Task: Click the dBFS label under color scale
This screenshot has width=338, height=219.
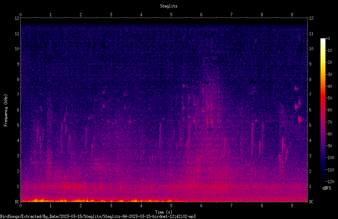Action: coord(327,188)
